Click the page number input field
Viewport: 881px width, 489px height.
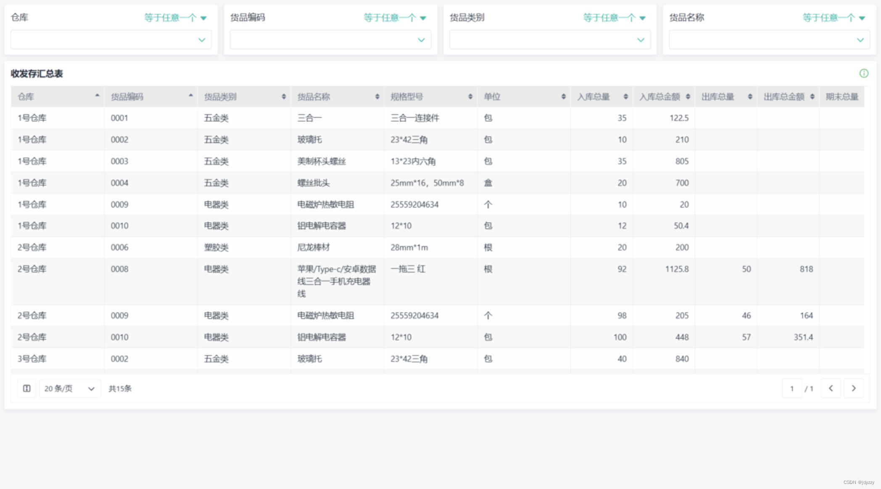click(792, 388)
